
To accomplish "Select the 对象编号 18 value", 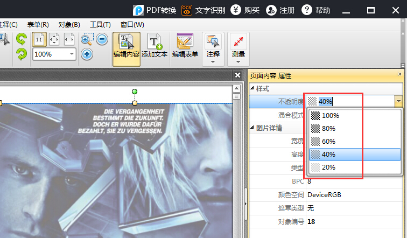I will (x=311, y=222).
